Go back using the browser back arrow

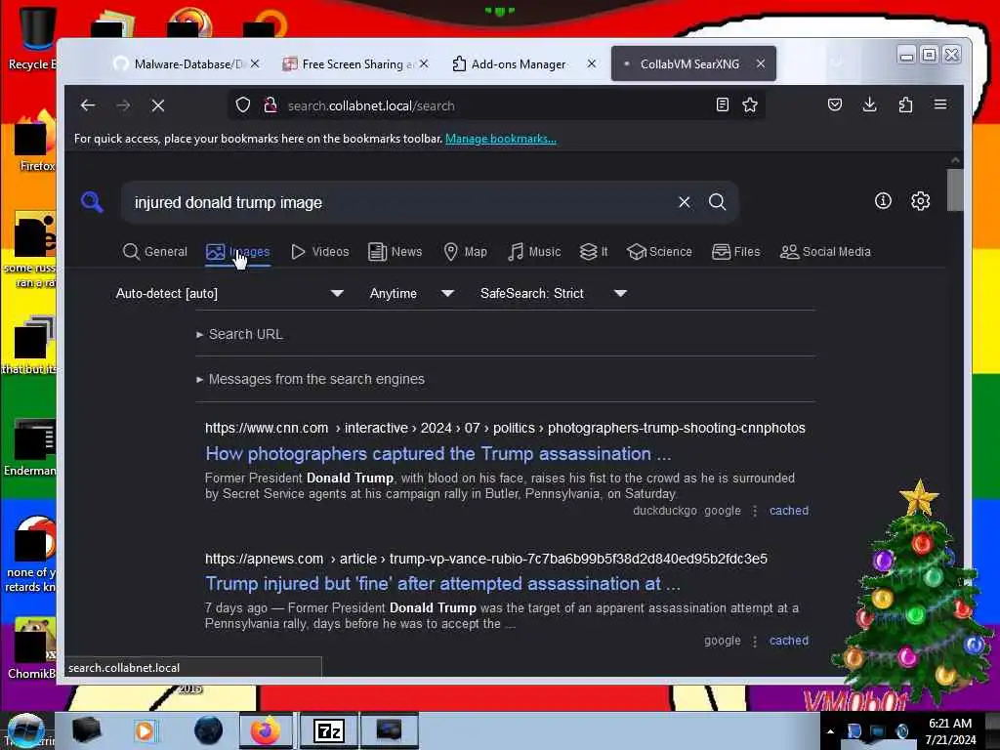point(88,105)
